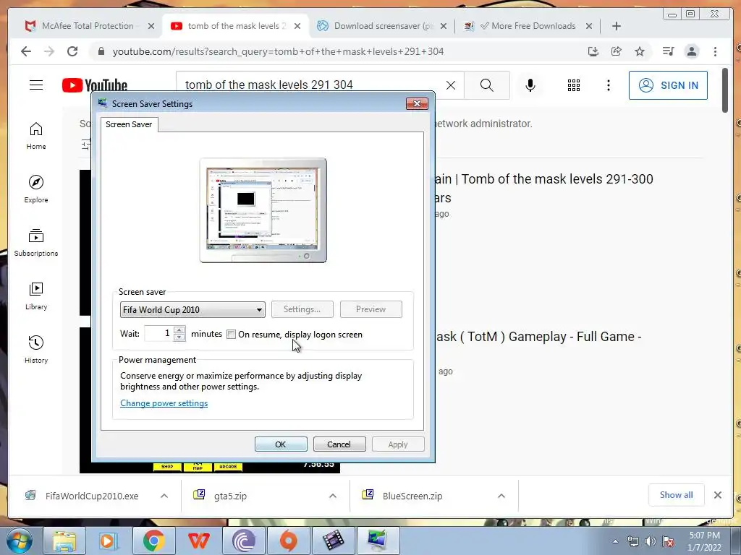Viewport: 741px width, 555px height.
Task: Open Explore in YouTube sidebar
Action: (x=36, y=189)
